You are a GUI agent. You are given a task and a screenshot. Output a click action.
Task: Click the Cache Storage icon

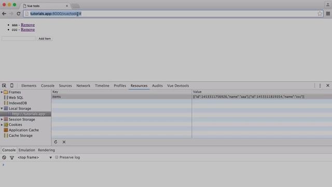coord(6,136)
